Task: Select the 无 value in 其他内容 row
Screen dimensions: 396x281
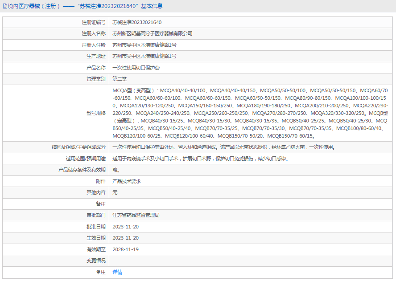Action: coord(115,192)
